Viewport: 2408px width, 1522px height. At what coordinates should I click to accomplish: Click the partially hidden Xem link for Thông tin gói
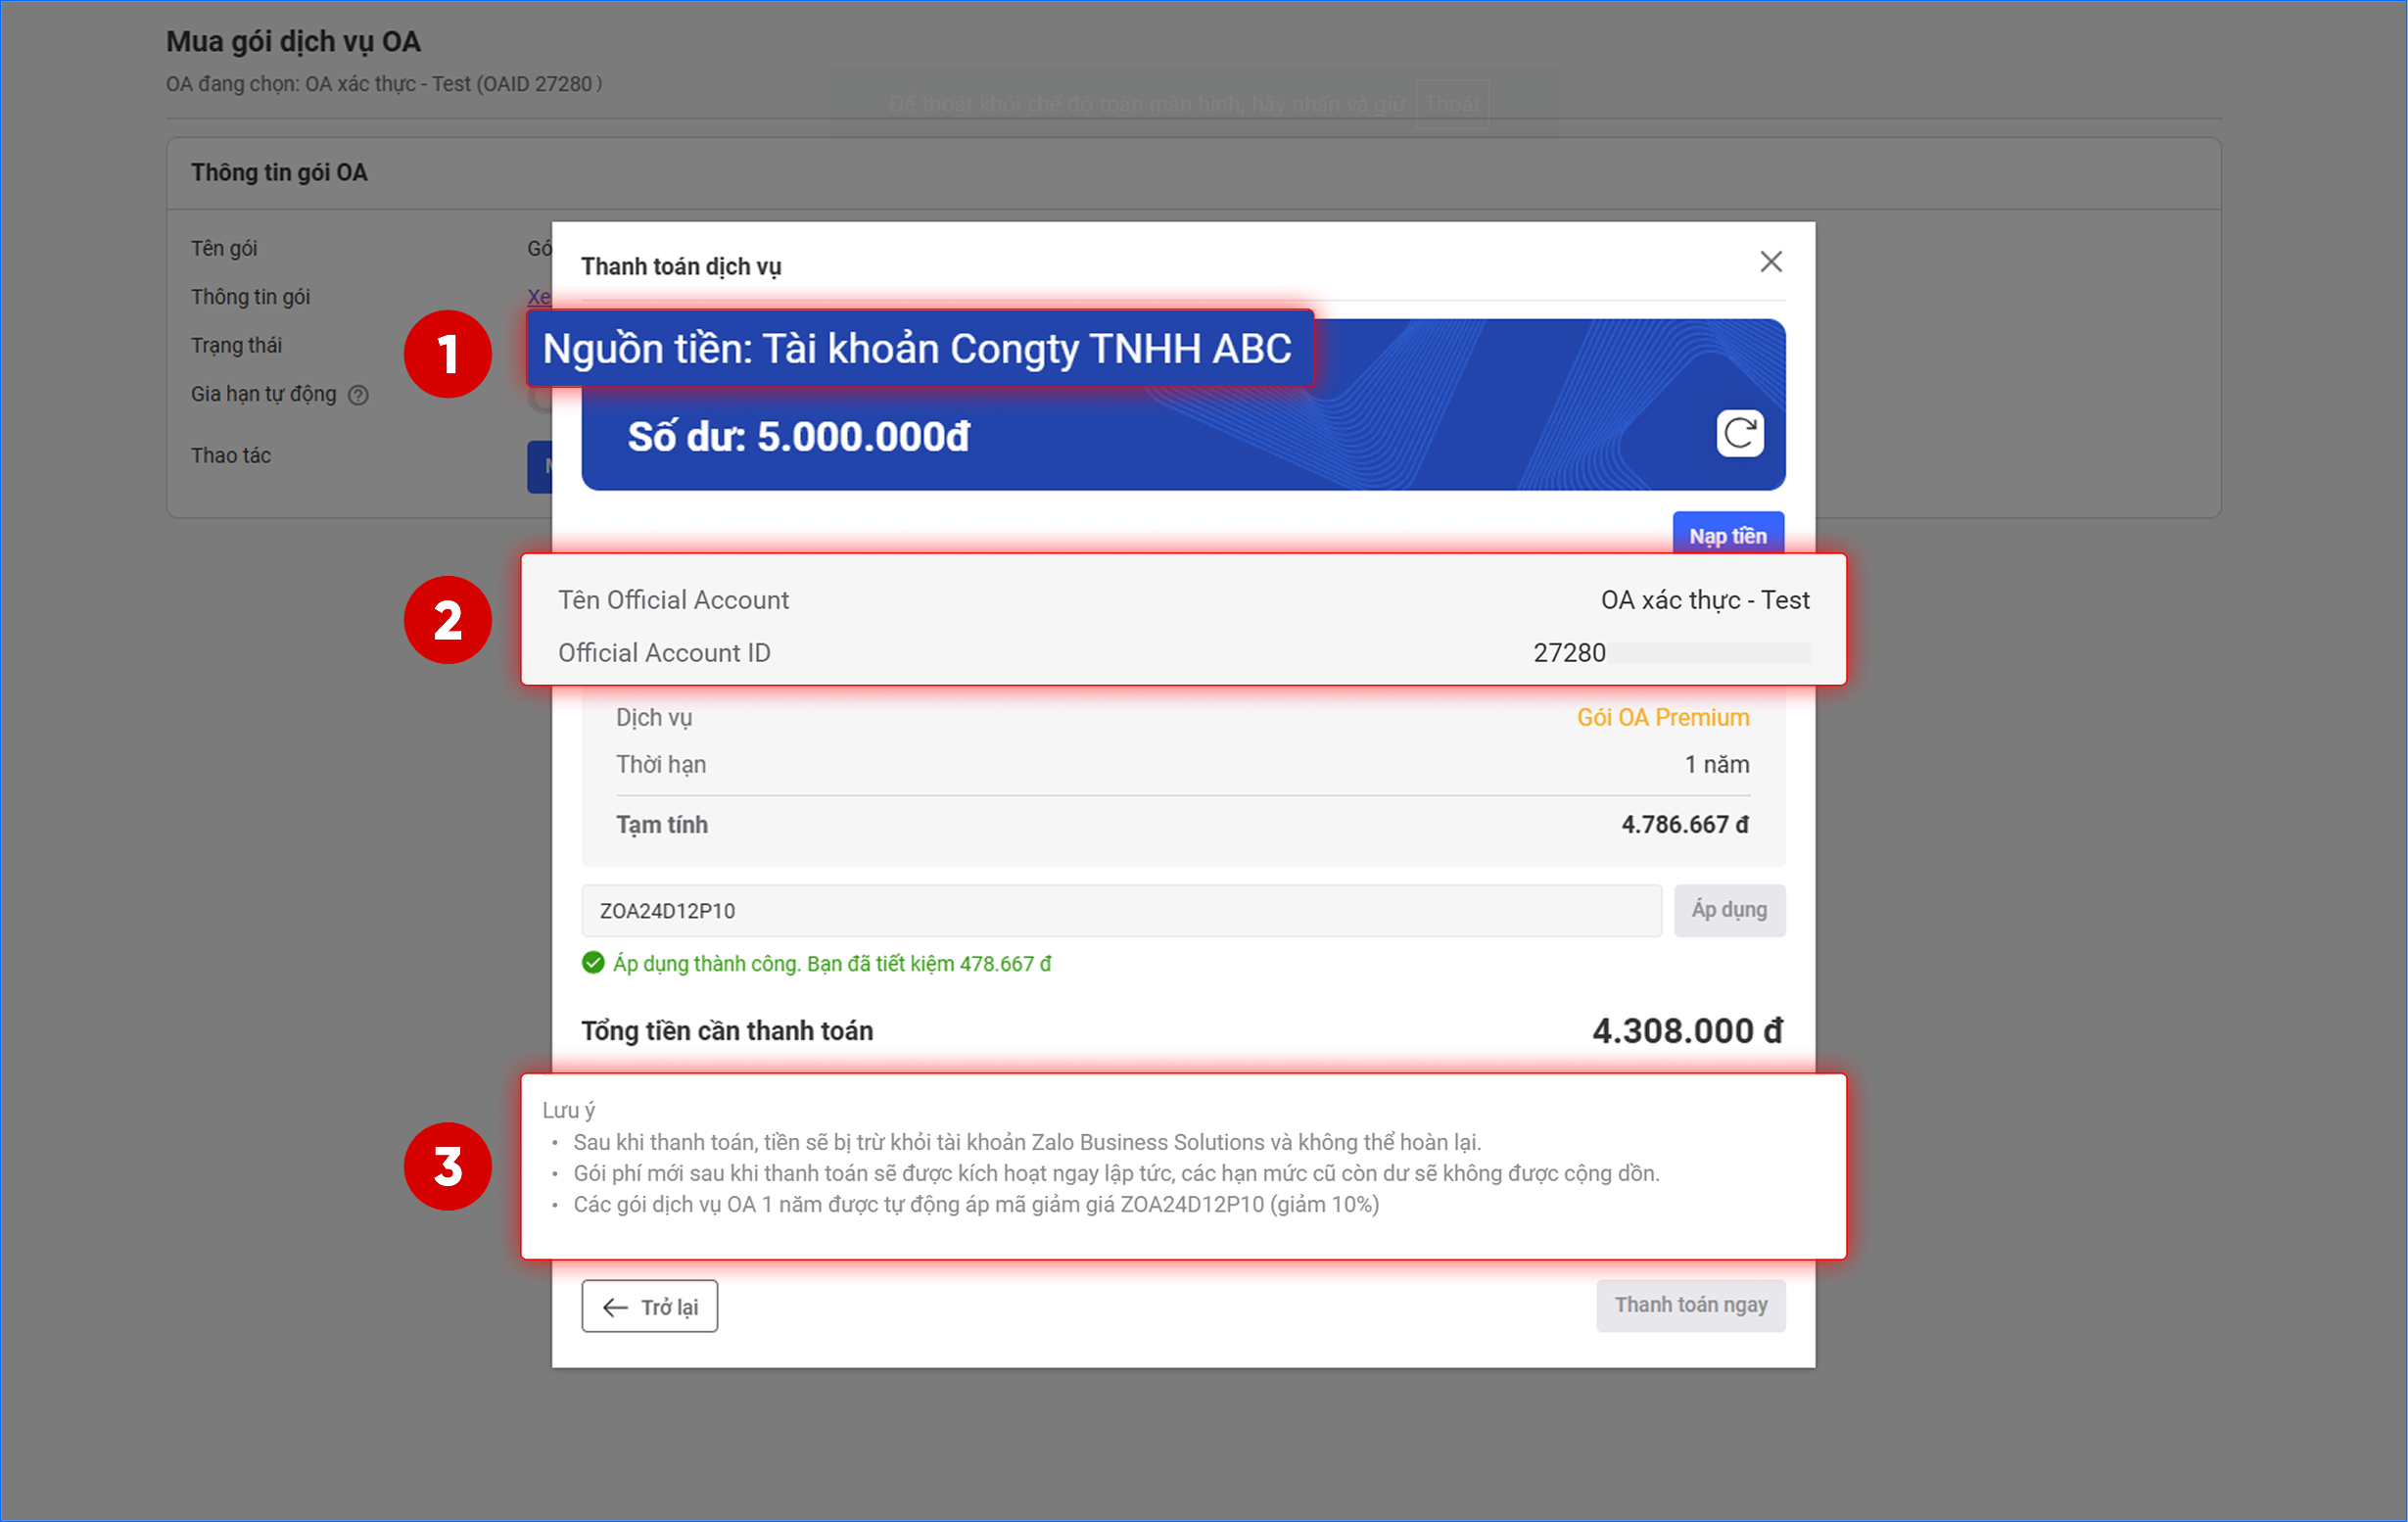coord(538,297)
